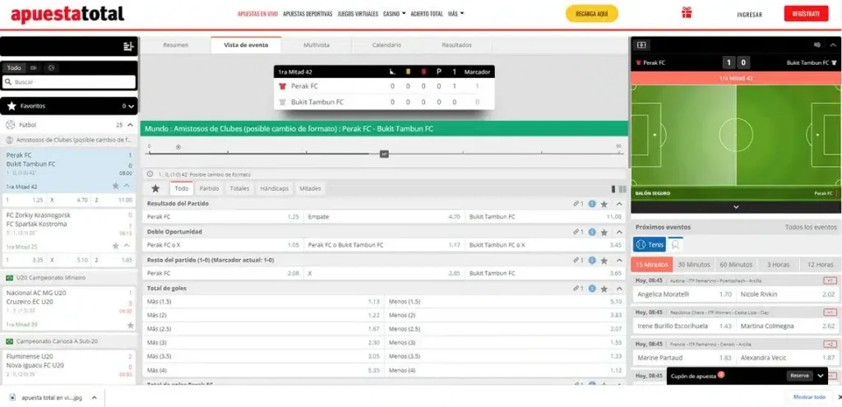Click the blue cashout icon in Doble Oportunidad
Viewport: 842px width, 407px height.
592,232
